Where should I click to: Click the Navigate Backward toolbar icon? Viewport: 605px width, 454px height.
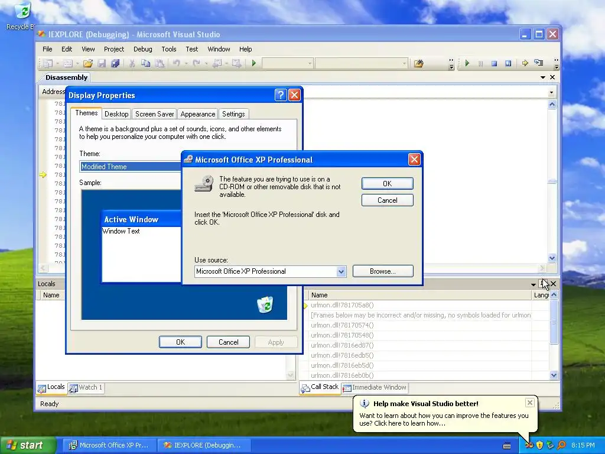[x=217, y=63]
